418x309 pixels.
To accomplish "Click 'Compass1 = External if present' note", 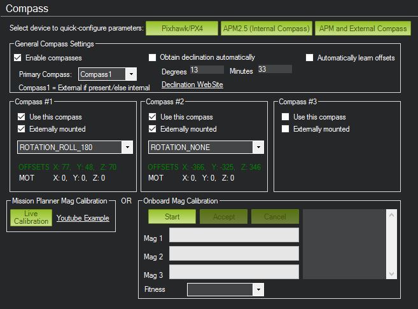I will tap(84, 88).
